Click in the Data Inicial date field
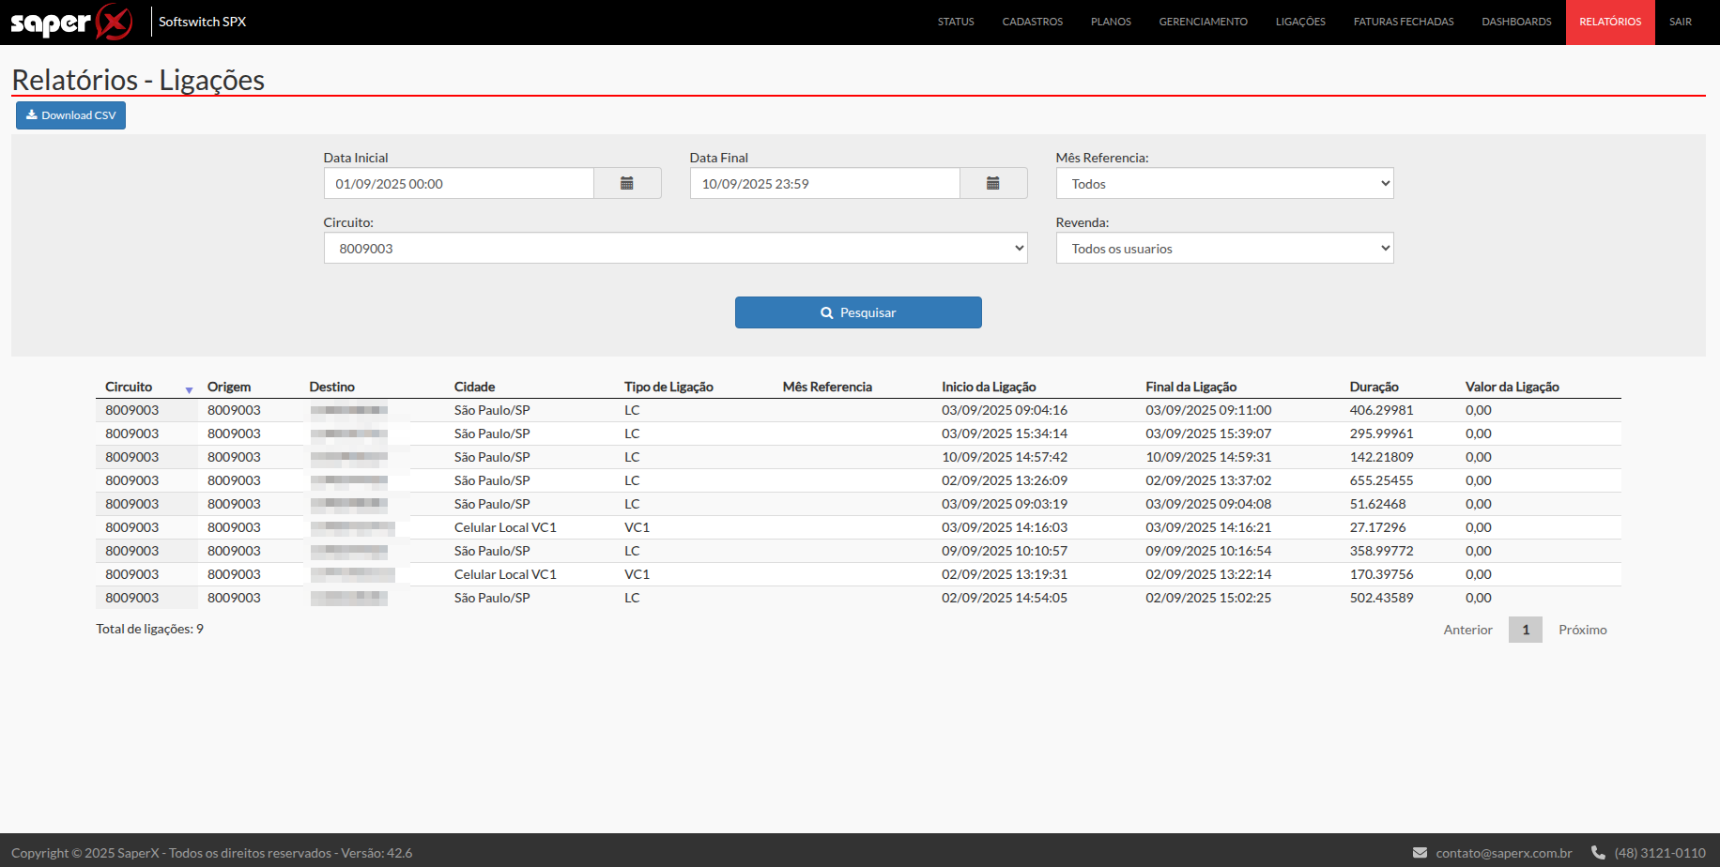 pos(458,184)
